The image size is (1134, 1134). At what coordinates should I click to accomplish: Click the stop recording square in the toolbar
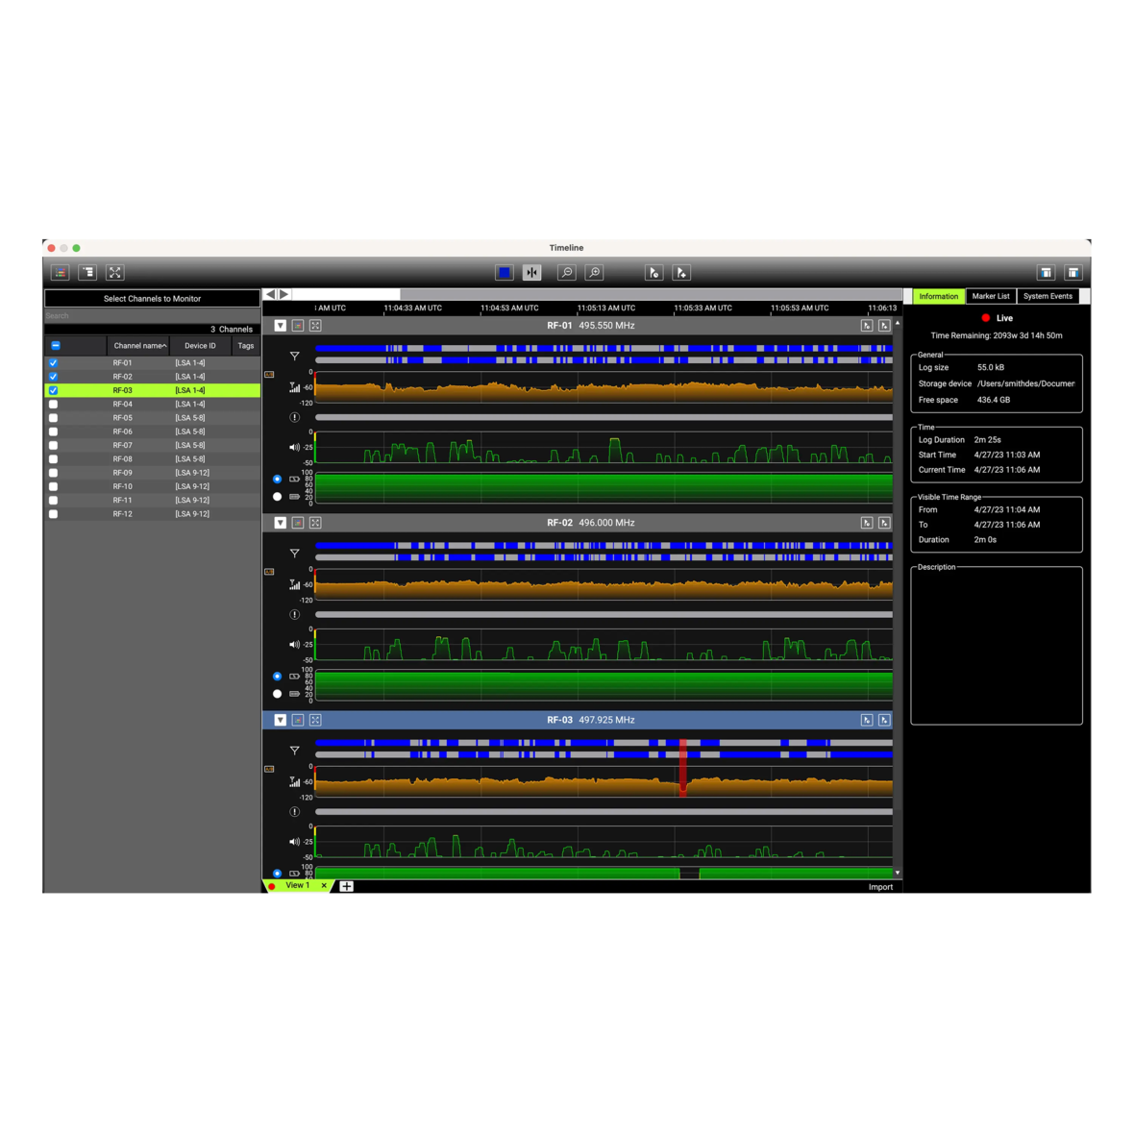505,273
